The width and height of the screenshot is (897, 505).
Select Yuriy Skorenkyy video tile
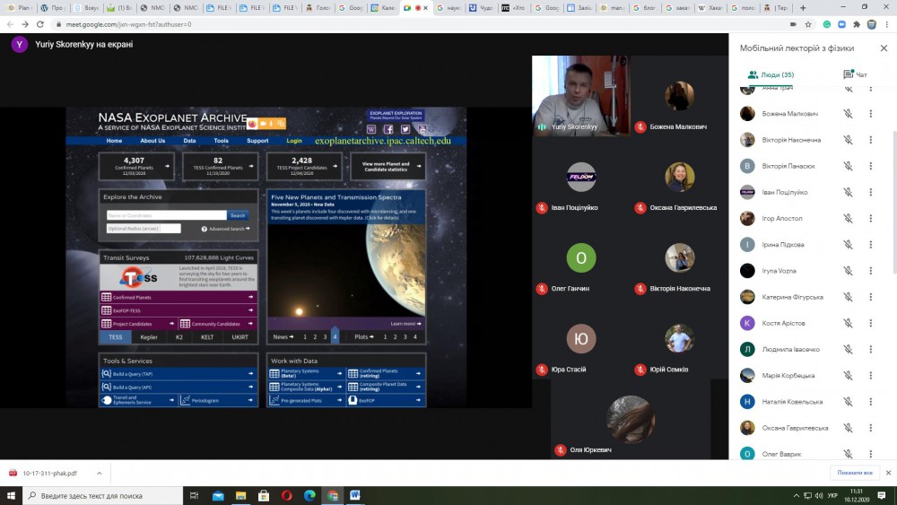point(580,95)
